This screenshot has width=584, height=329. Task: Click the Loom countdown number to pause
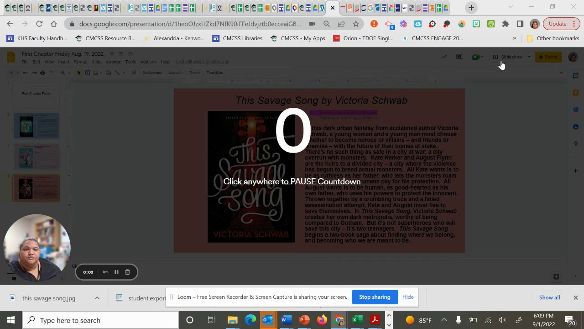293,132
